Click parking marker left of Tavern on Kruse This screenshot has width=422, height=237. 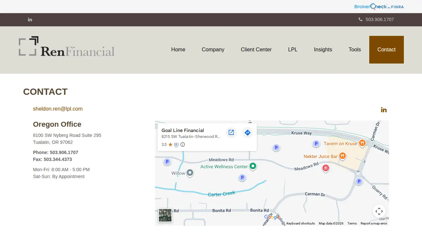316,144
